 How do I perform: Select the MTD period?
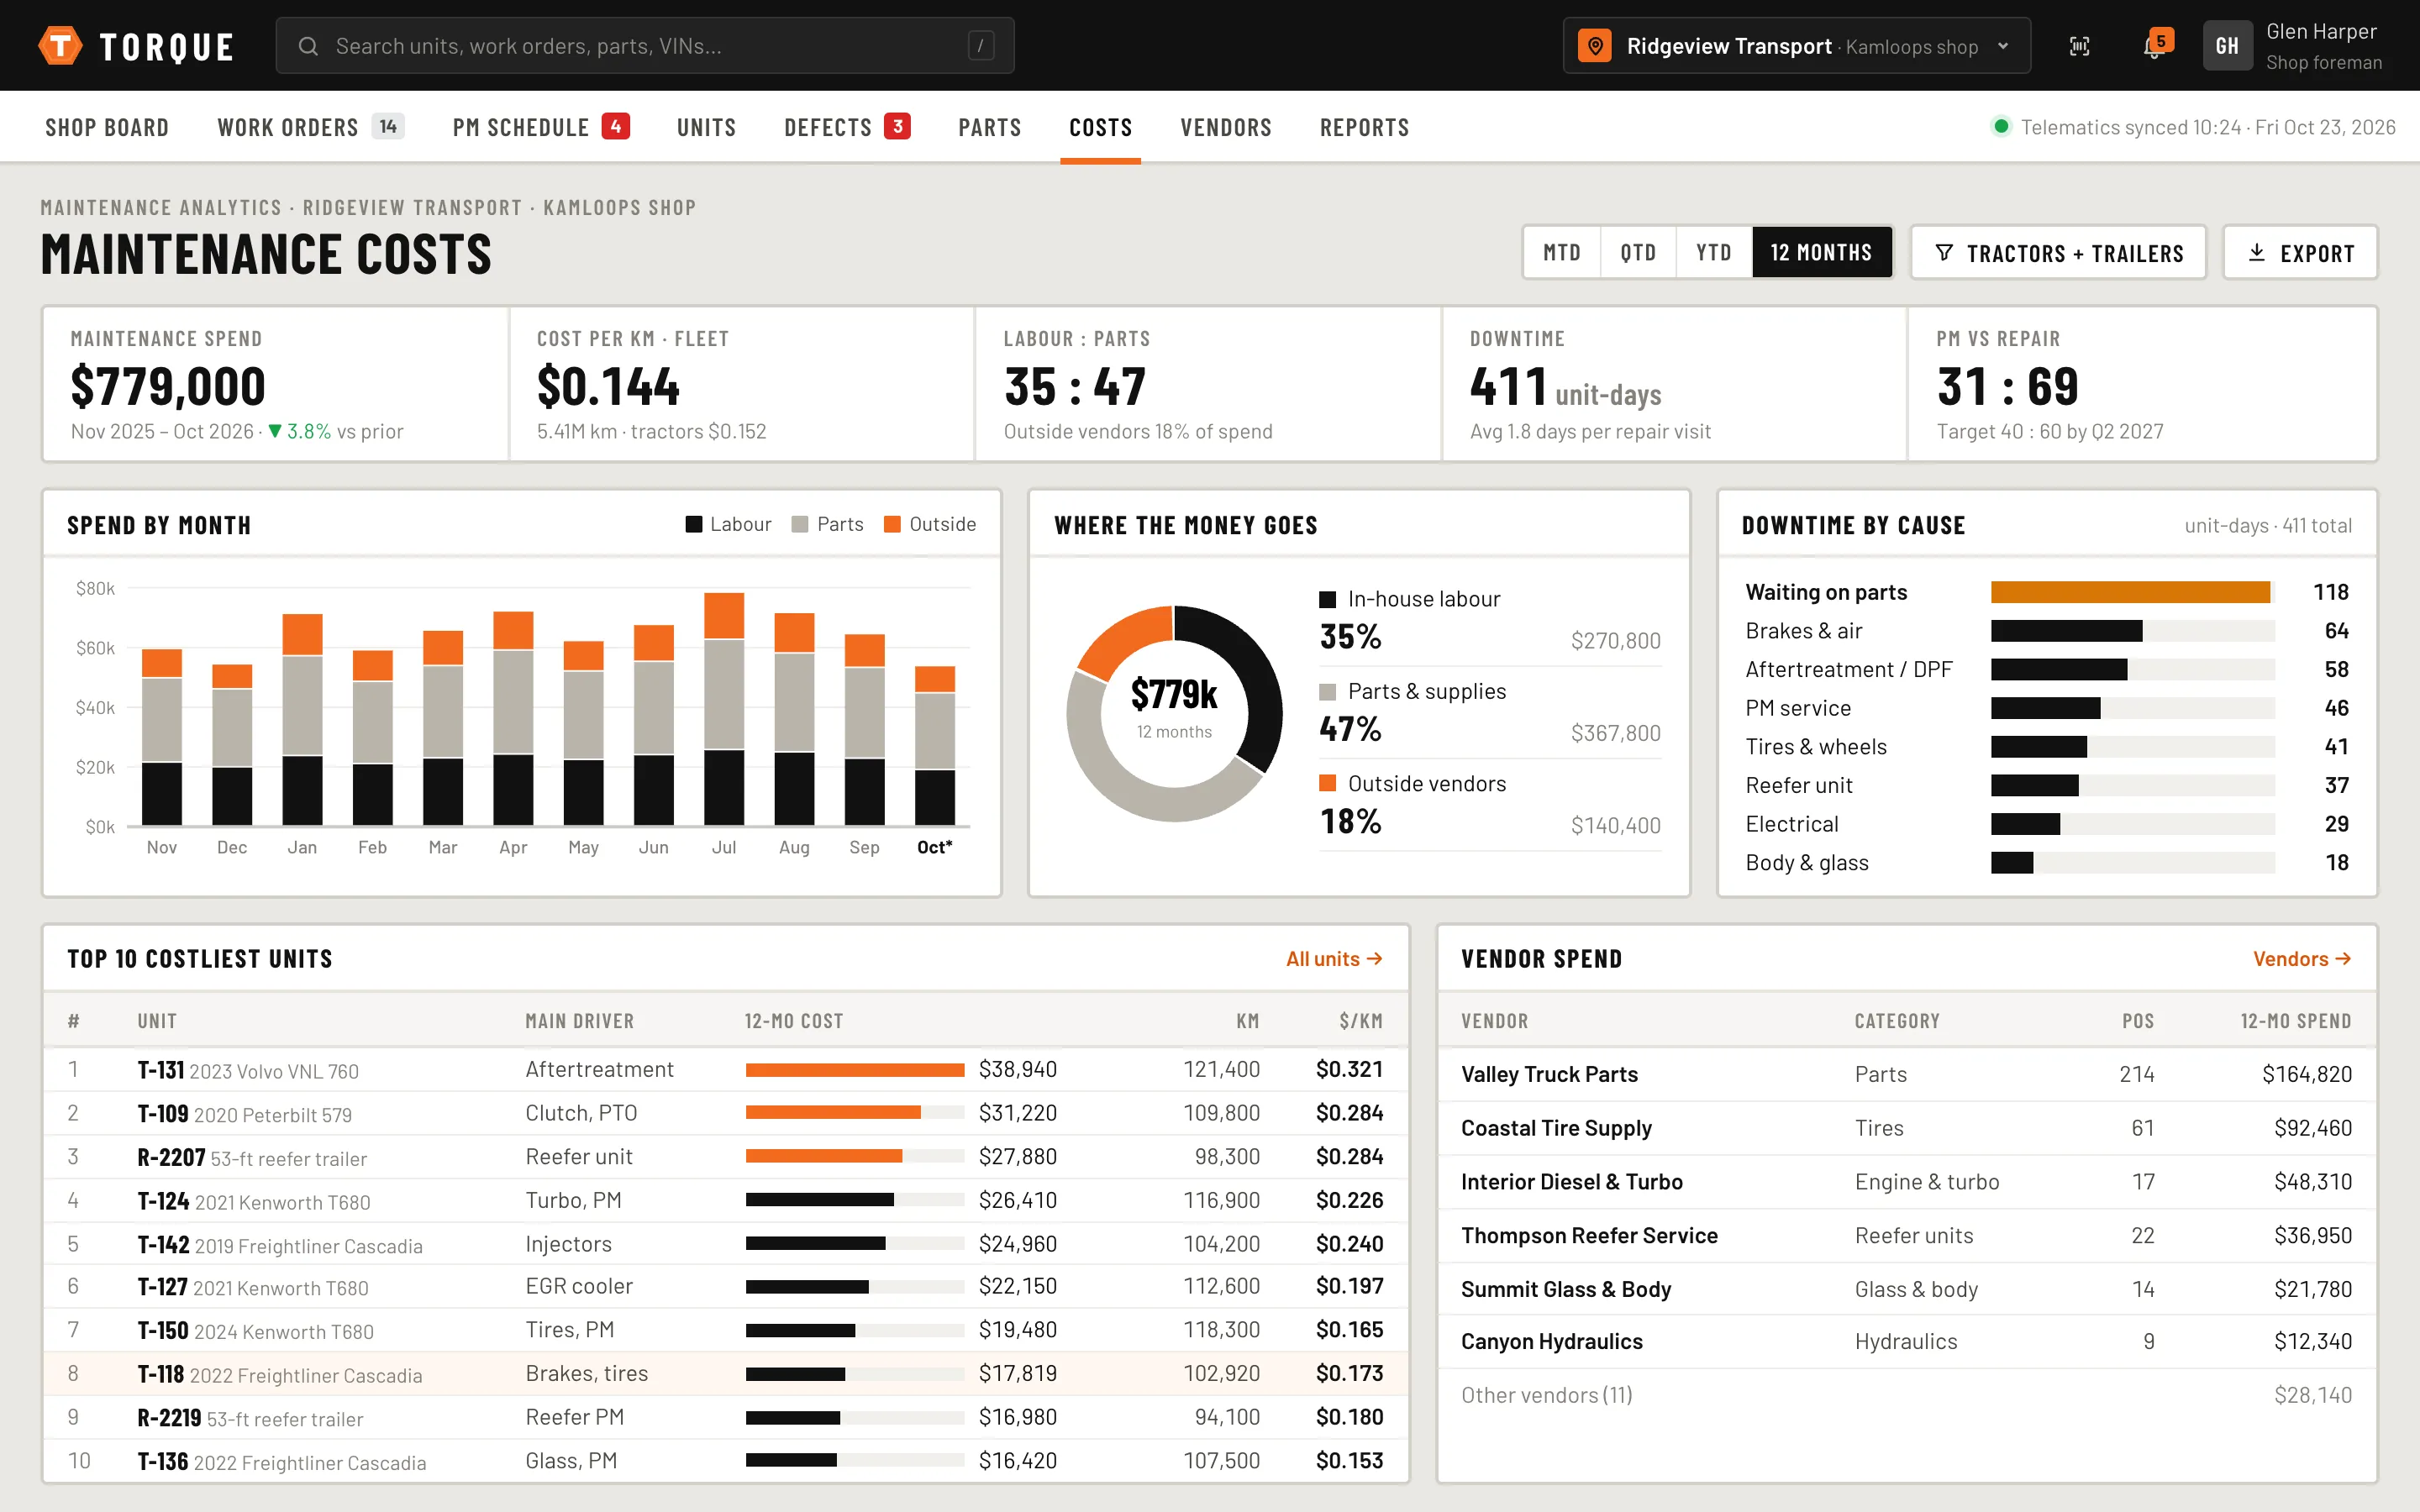[1562, 253]
